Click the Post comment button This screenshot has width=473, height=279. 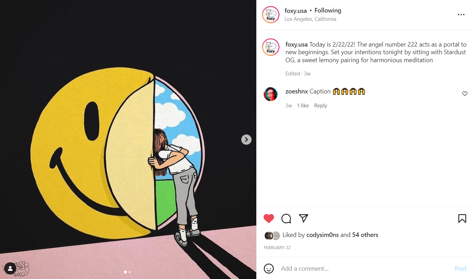click(x=460, y=269)
